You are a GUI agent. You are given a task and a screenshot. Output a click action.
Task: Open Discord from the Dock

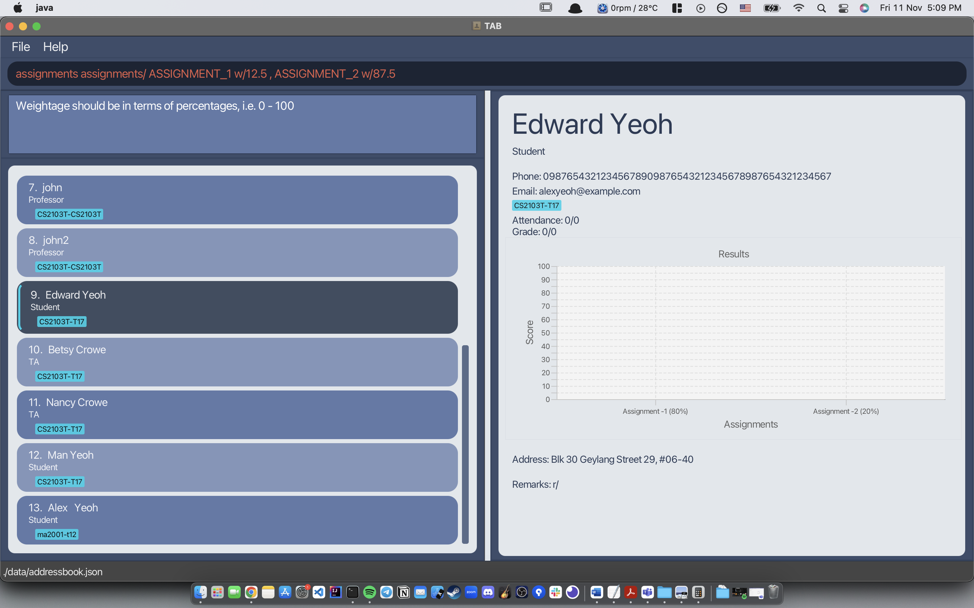click(488, 592)
